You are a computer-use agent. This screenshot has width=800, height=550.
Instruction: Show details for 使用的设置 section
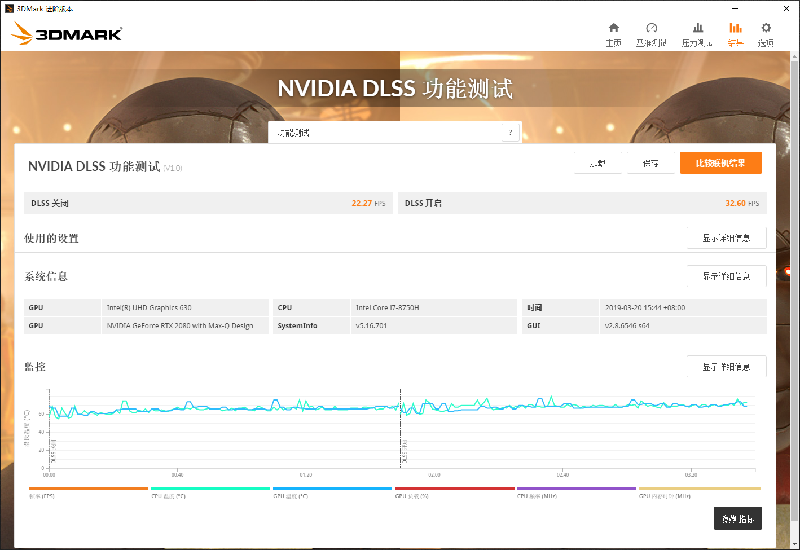click(x=727, y=238)
